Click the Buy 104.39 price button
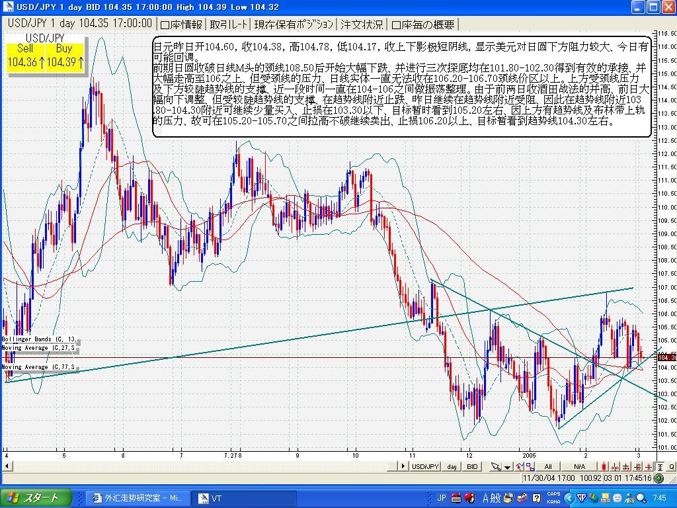The image size is (677, 508). point(65,57)
